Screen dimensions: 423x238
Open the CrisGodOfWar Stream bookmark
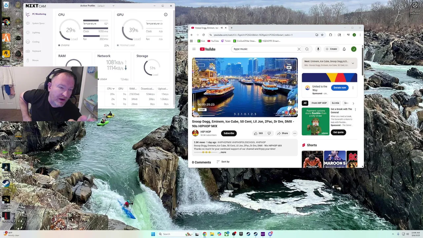click(x=245, y=41)
